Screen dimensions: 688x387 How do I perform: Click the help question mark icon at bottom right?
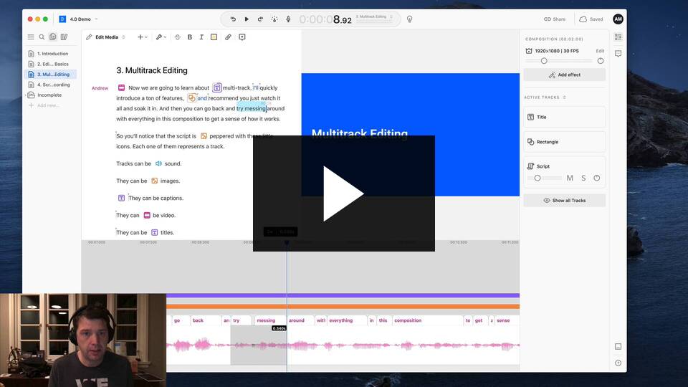tap(618, 363)
